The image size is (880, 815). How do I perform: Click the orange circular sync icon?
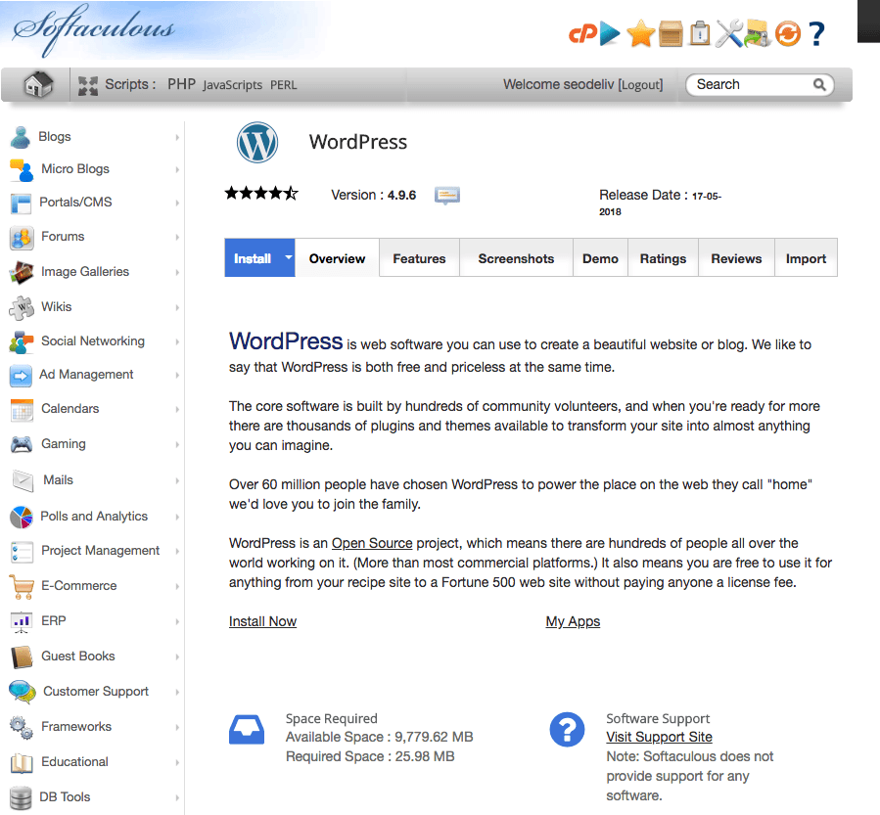click(x=788, y=33)
